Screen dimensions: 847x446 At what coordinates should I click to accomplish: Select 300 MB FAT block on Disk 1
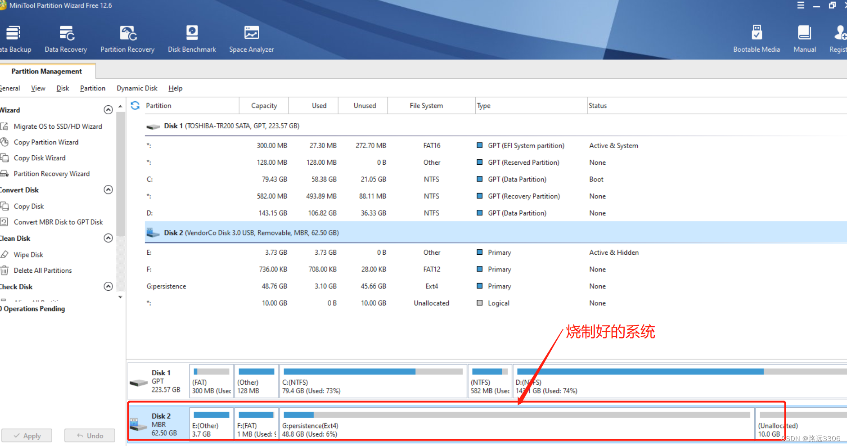coord(212,381)
